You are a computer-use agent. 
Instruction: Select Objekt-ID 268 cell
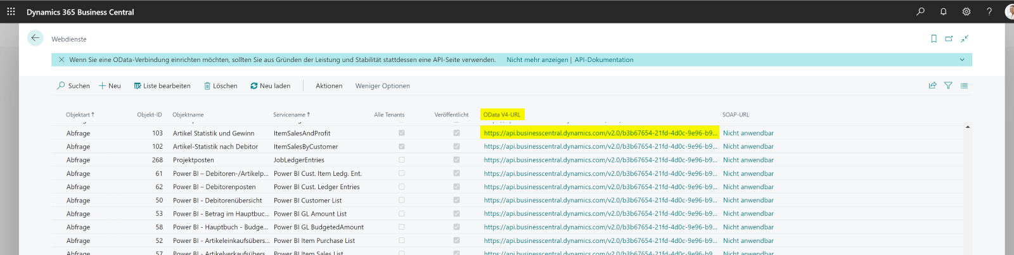tap(157, 160)
